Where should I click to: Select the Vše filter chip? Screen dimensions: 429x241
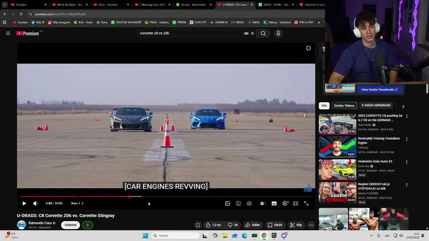tap(324, 105)
